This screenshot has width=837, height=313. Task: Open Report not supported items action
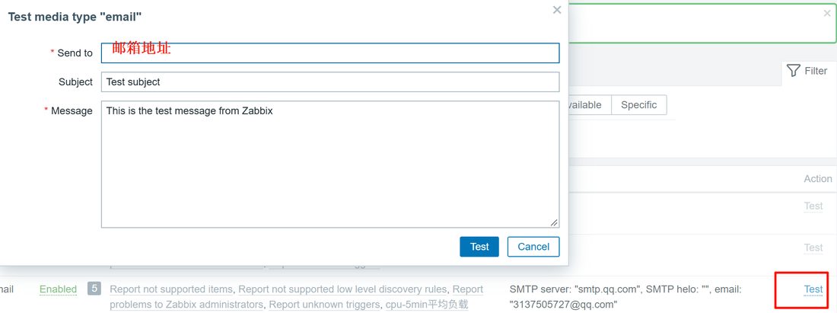[x=171, y=289]
